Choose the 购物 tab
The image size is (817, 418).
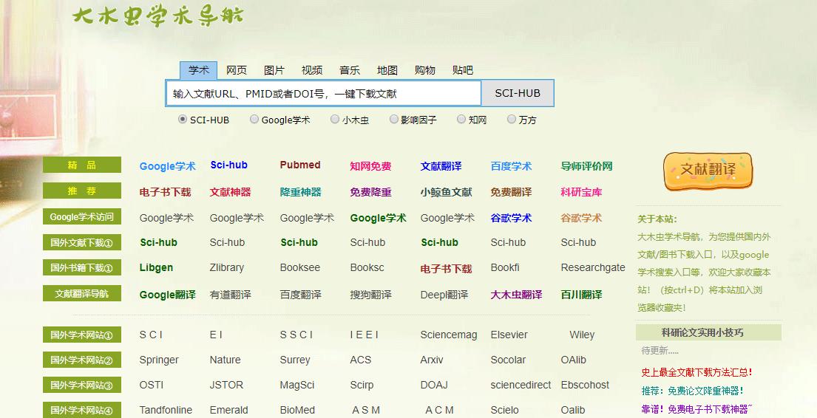424,69
